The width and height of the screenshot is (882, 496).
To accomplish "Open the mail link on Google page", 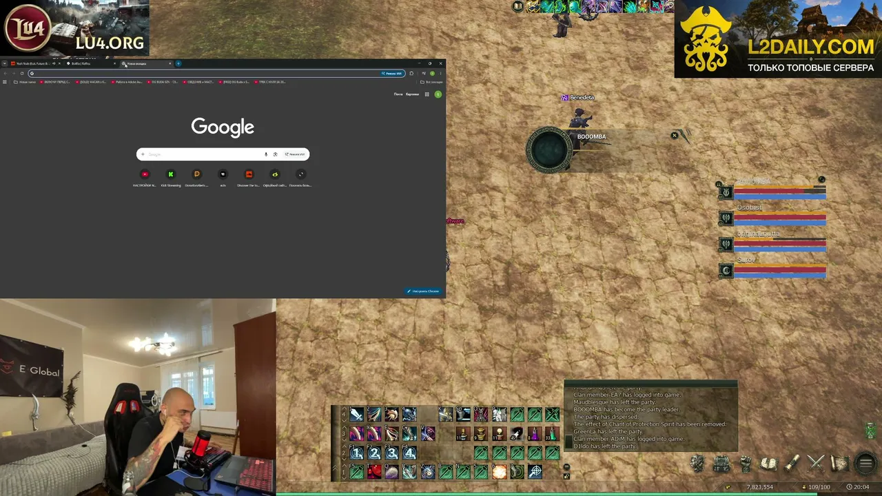I will pyautogui.click(x=398, y=94).
